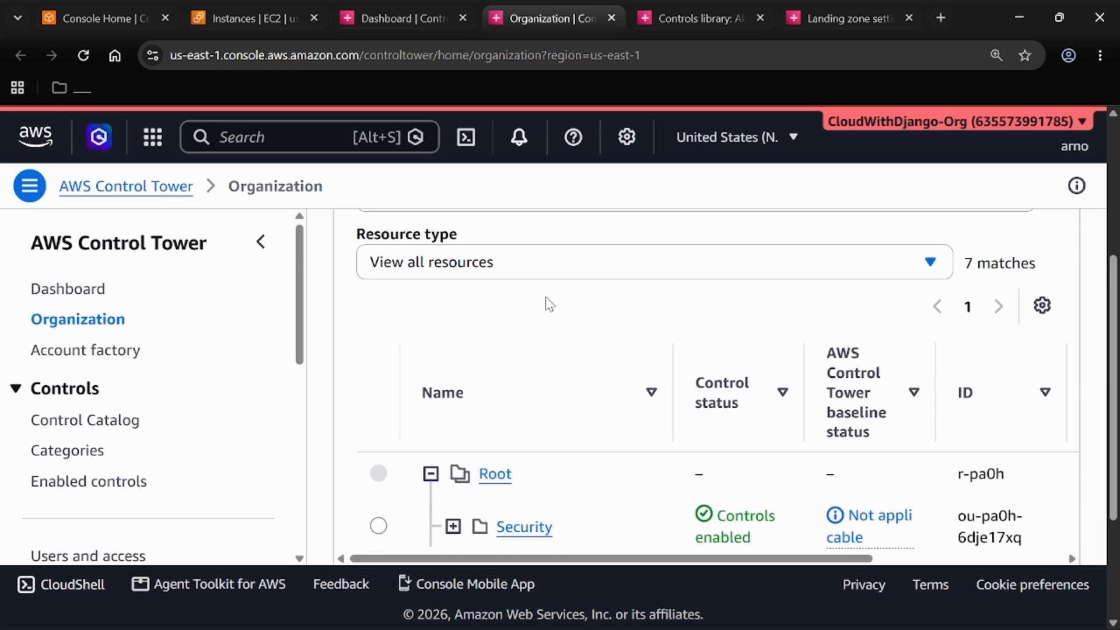Sort by Control status column

(x=783, y=393)
